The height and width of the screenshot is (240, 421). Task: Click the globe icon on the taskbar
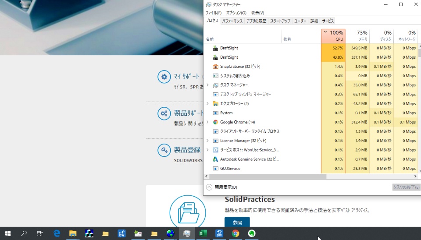(170, 233)
